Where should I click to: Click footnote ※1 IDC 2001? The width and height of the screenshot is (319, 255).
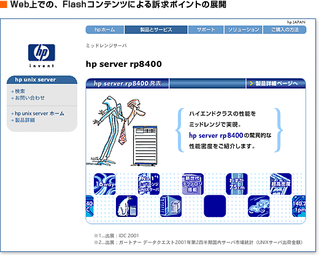pos(117,235)
